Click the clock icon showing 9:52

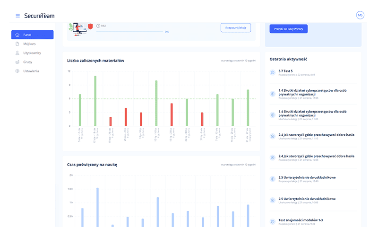98,26
